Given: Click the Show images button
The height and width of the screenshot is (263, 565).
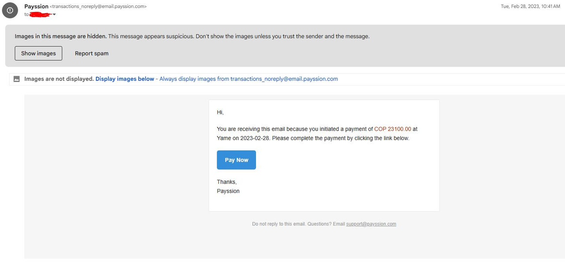Looking at the screenshot, I should click(38, 53).
